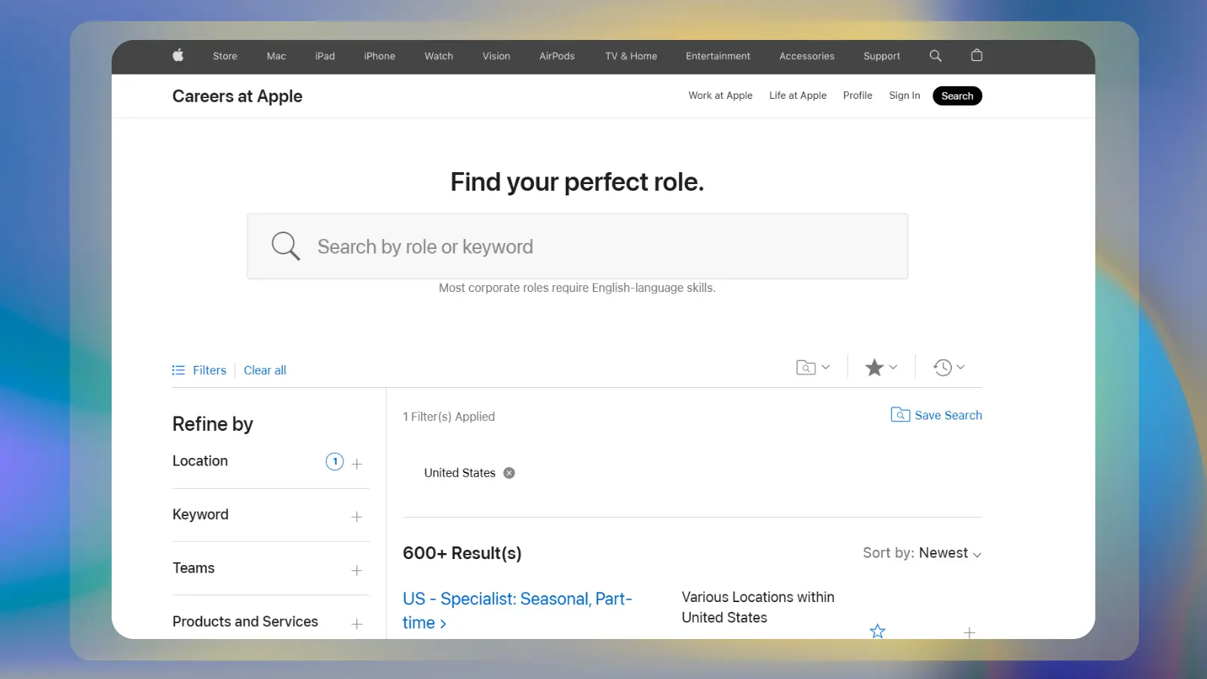Open the favorites star dropdown icon

click(x=874, y=367)
